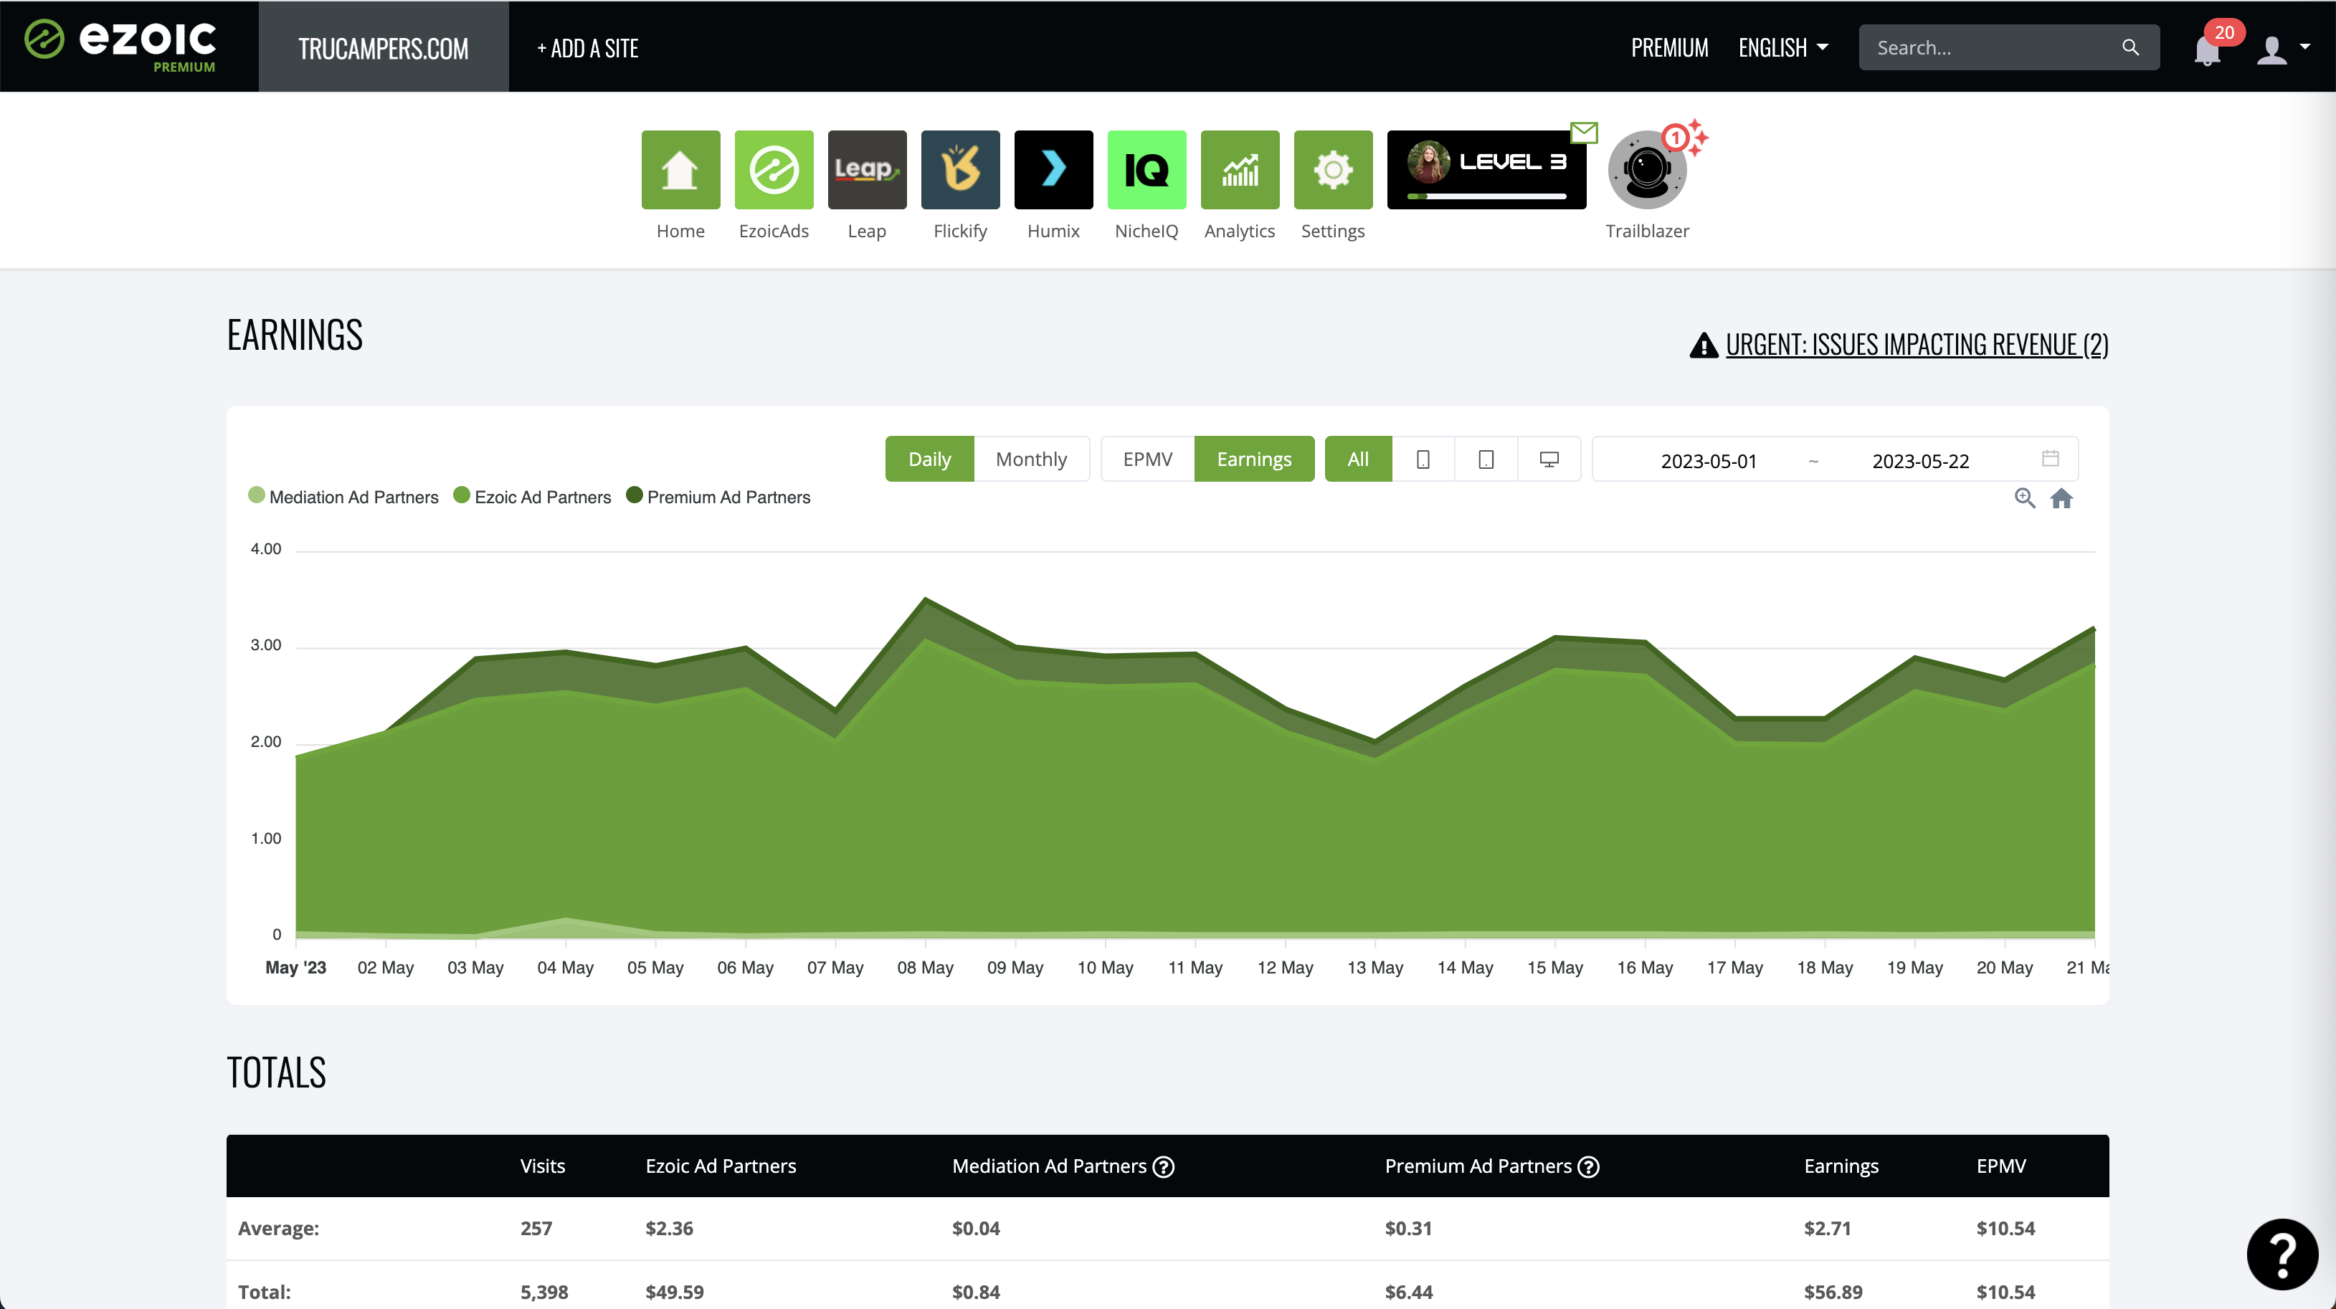The height and width of the screenshot is (1309, 2336).
Task: Open the Analytics app icon
Action: click(x=1240, y=169)
